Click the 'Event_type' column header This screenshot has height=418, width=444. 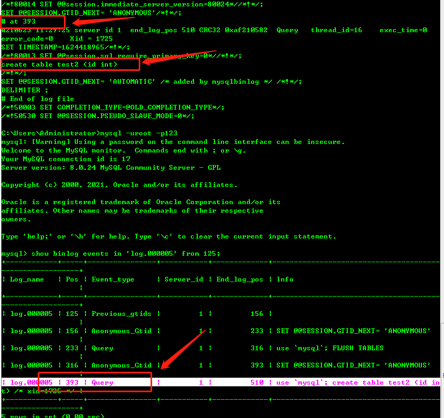tap(113, 279)
